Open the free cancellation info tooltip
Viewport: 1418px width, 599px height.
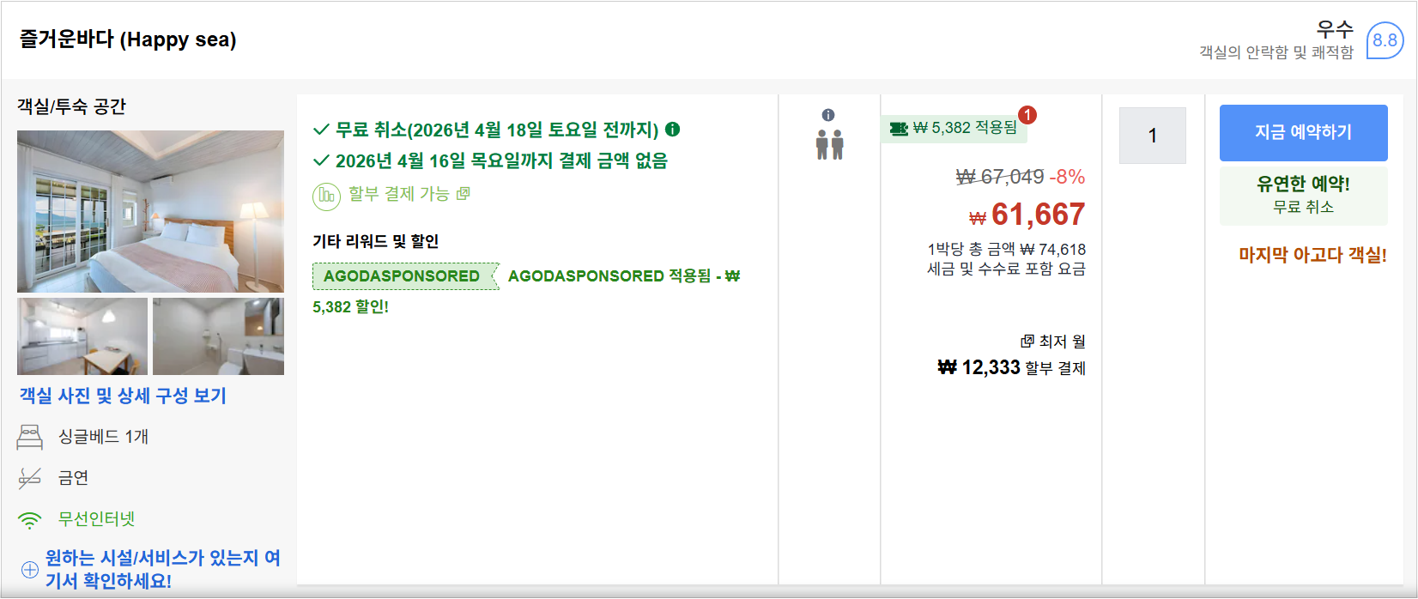click(x=675, y=130)
